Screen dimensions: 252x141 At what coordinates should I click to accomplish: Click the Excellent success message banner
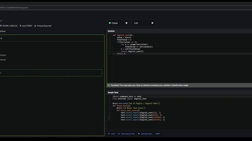pyautogui.click(x=180, y=85)
